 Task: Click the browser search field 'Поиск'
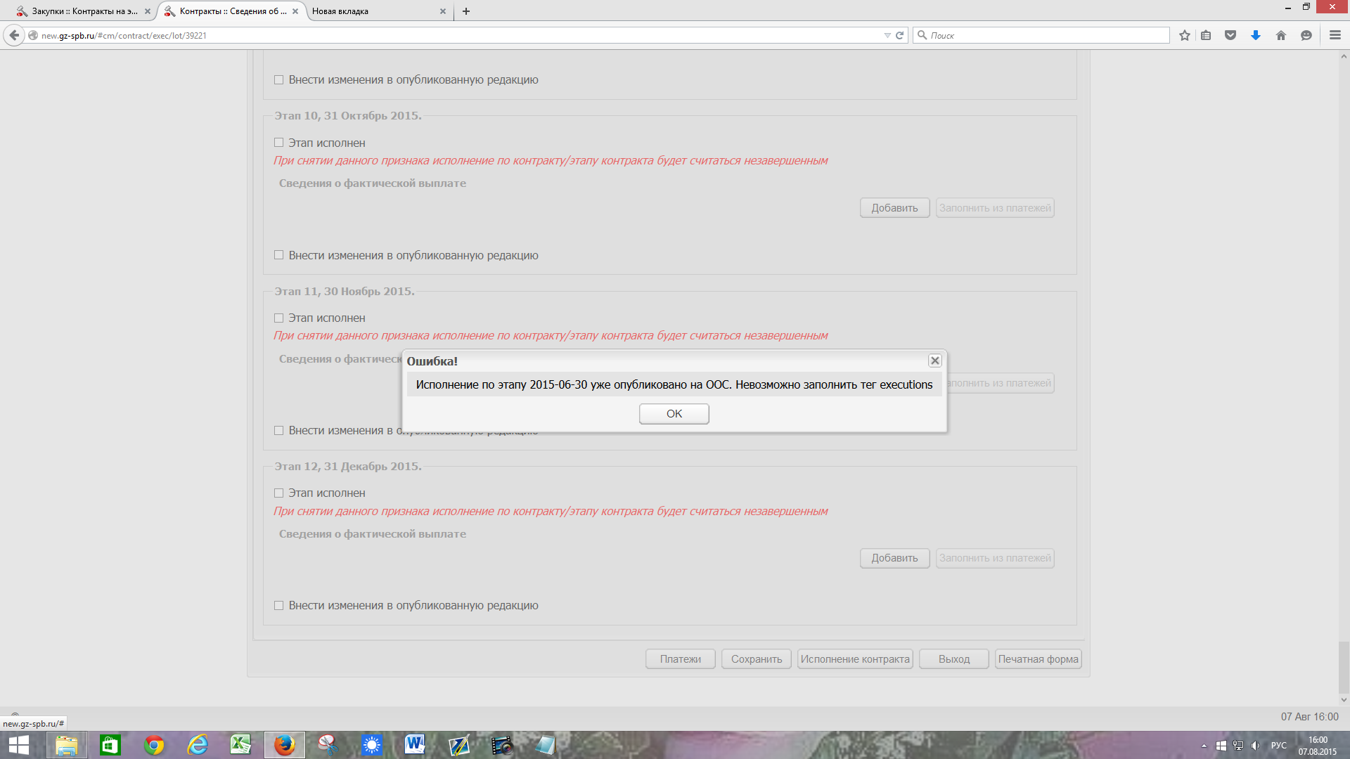coord(1041,35)
